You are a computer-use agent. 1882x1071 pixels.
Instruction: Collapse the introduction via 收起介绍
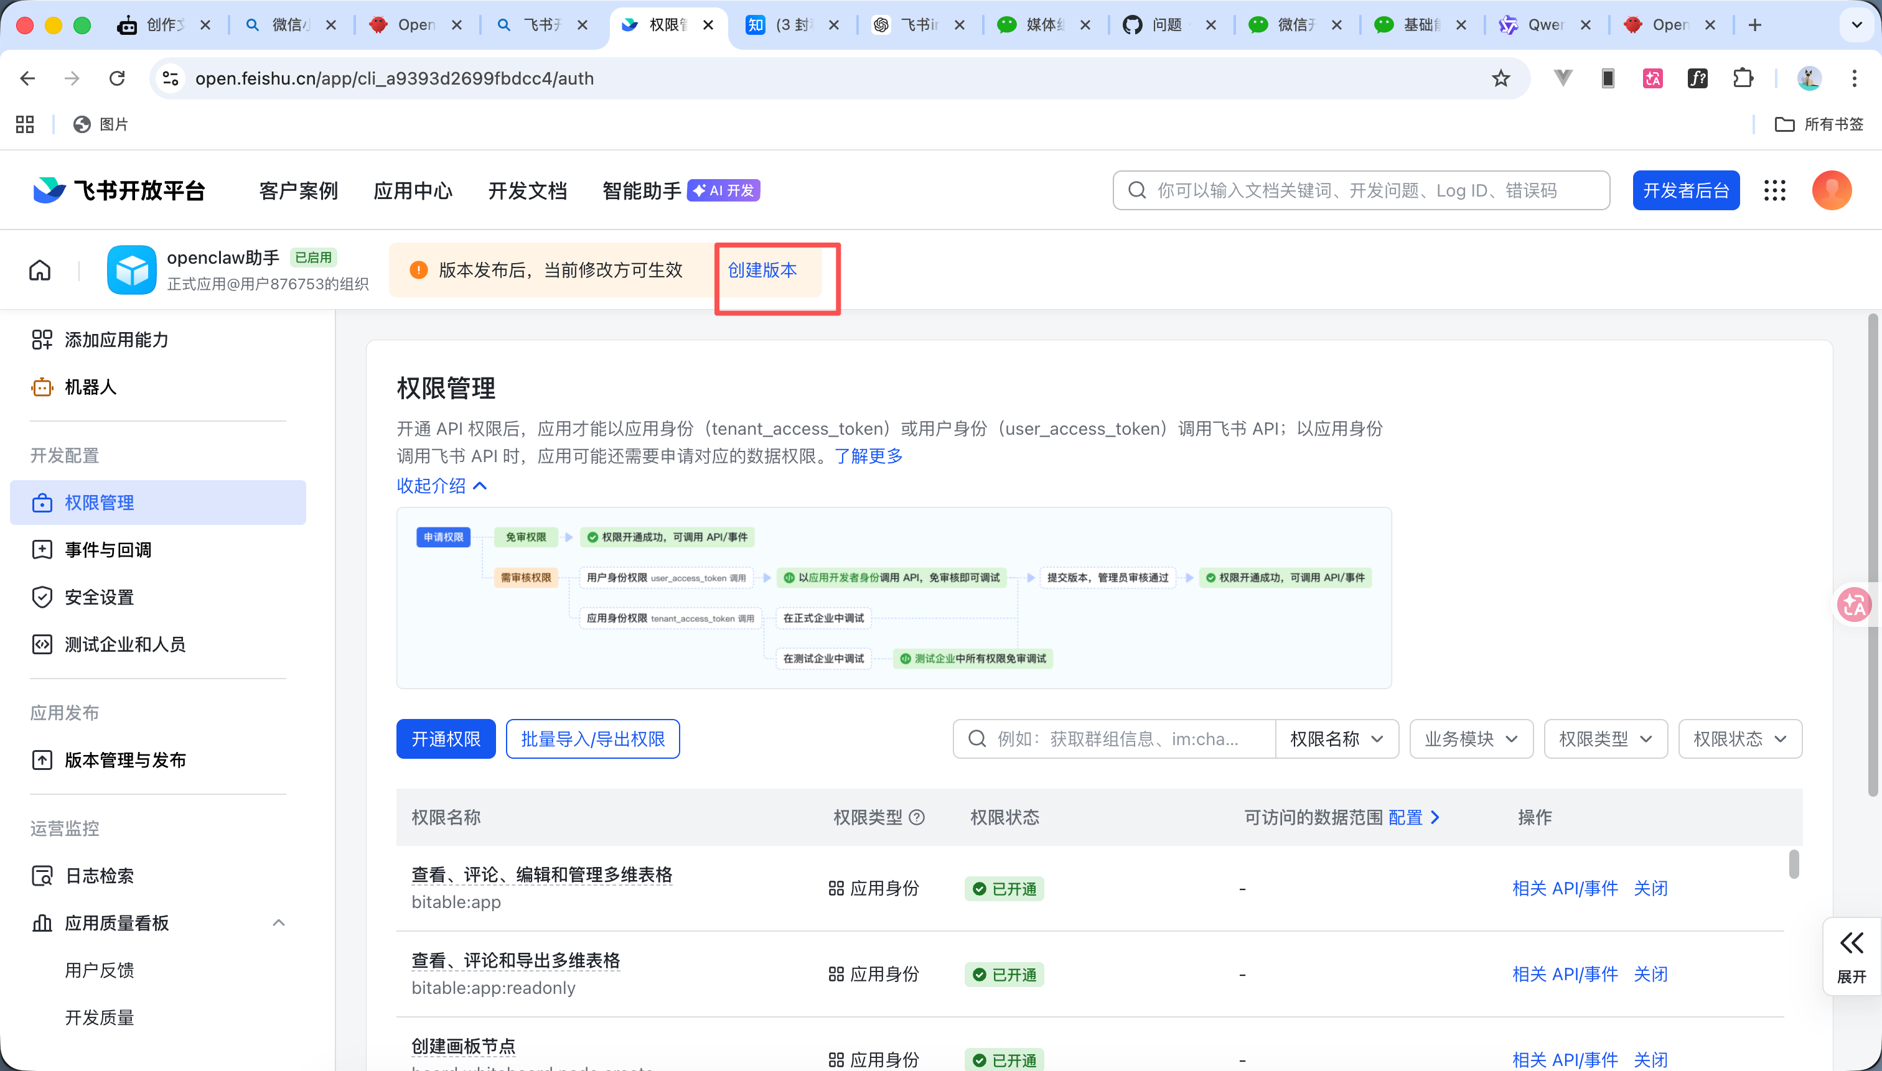point(441,486)
